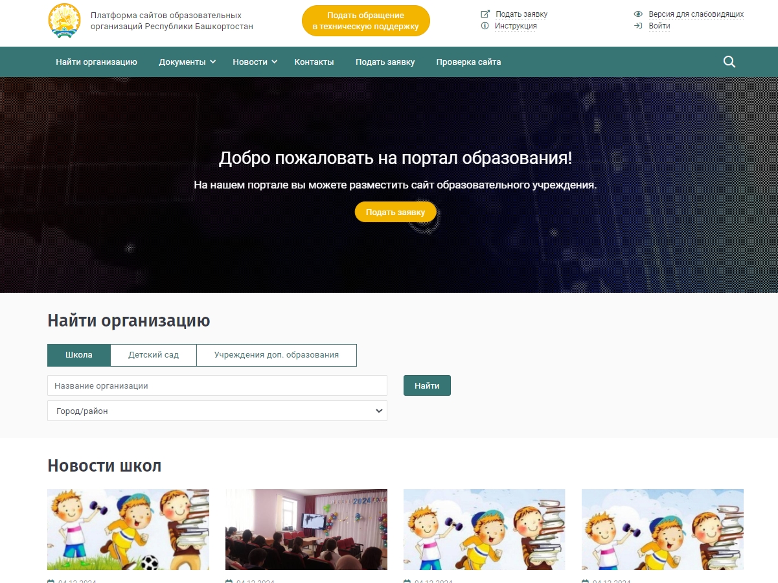The width and height of the screenshot is (778, 583).
Task: Click the calendar icon under the last news item
Action: click(585, 581)
